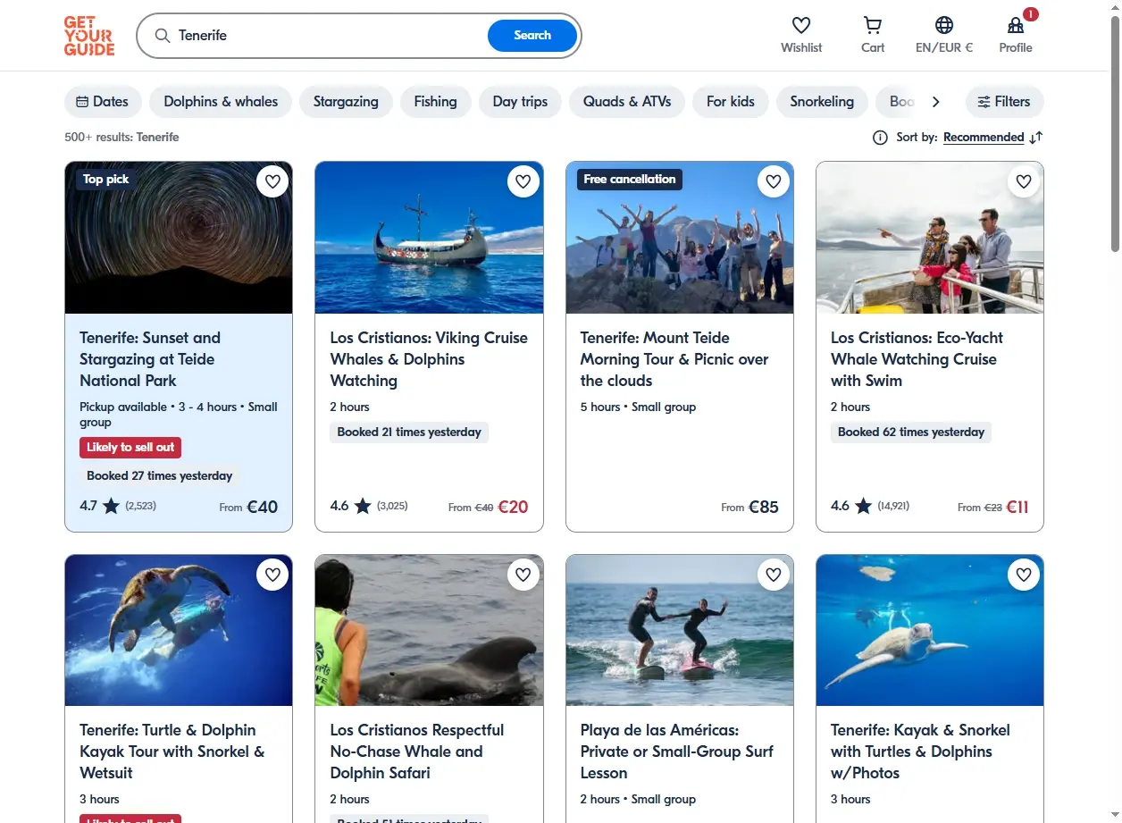1122x823 pixels.
Task: Open Tenerife: Sunset and Stargazing at Teide title
Action: (x=150, y=359)
